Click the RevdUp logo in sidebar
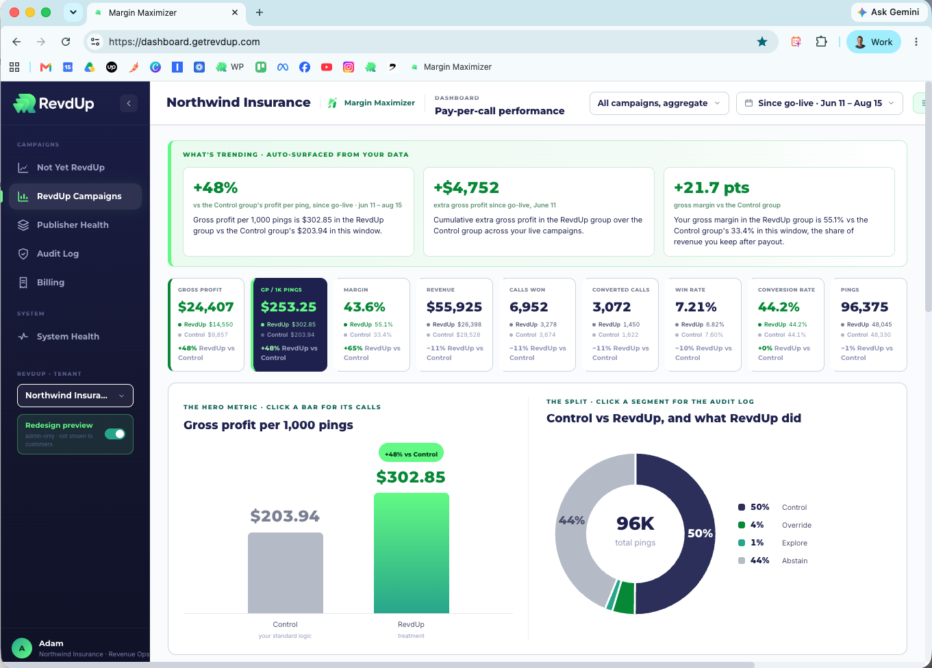This screenshot has height=668, width=932. (53, 103)
